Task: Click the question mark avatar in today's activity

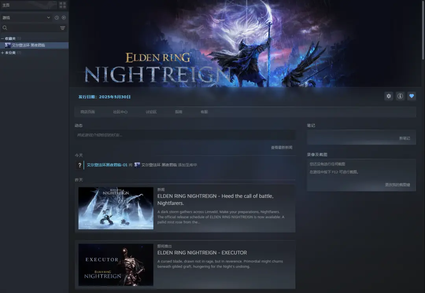Action: pos(79,165)
